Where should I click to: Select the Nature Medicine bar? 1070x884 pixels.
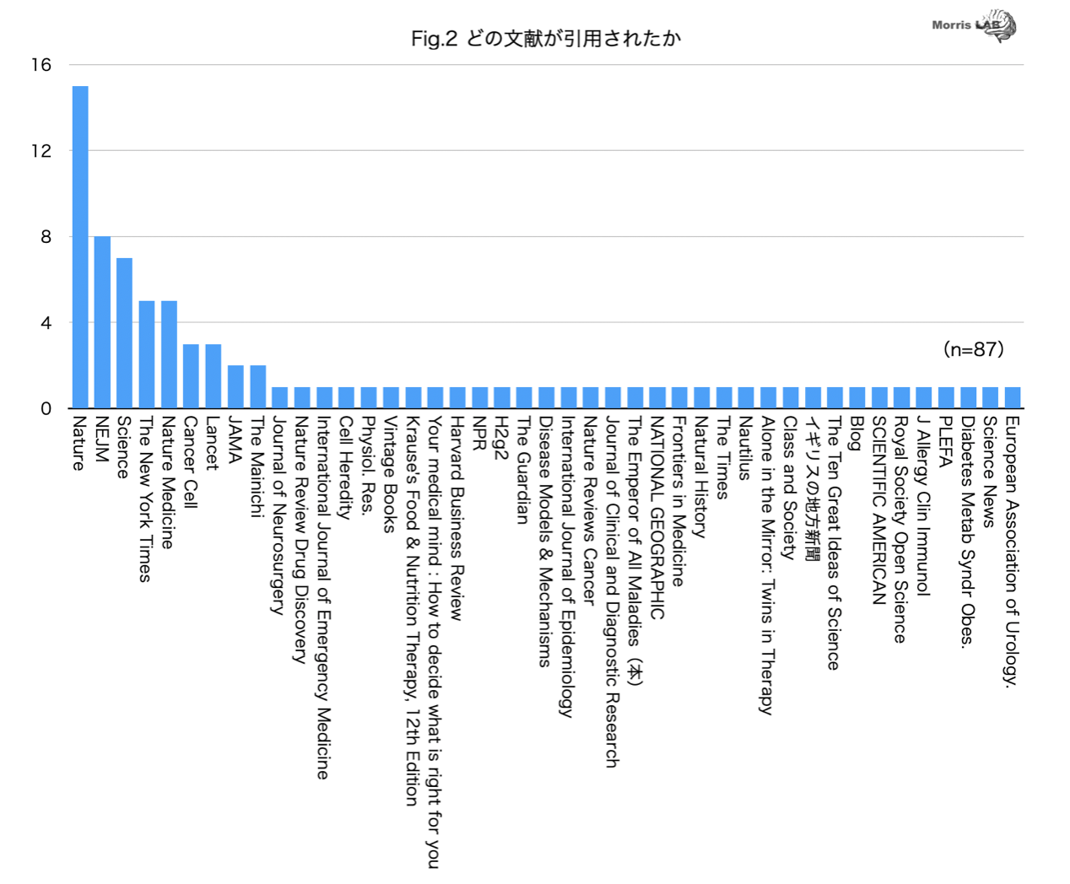click(169, 354)
